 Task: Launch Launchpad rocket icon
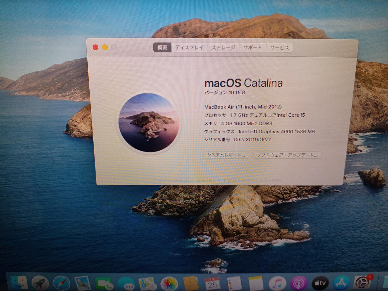[40, 283]
